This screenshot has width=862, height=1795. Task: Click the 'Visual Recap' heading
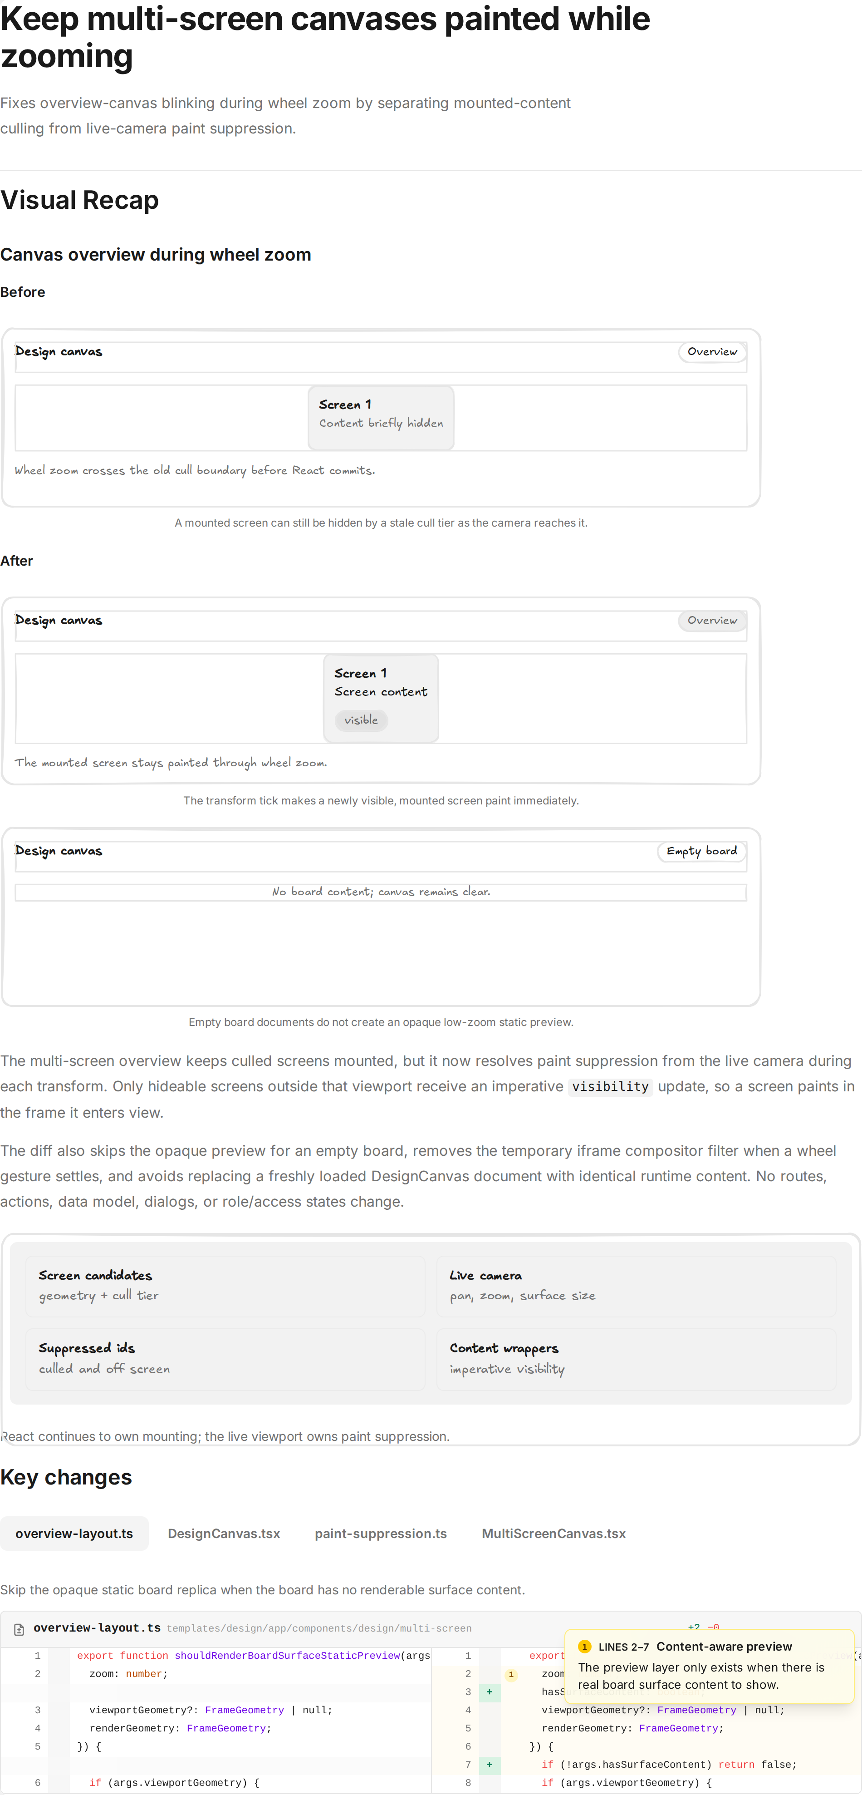79,200
